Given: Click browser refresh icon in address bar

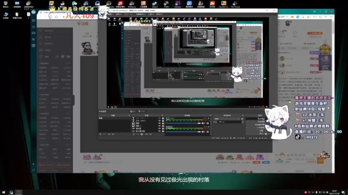Looking at the screenshot, I should point(51,17).
